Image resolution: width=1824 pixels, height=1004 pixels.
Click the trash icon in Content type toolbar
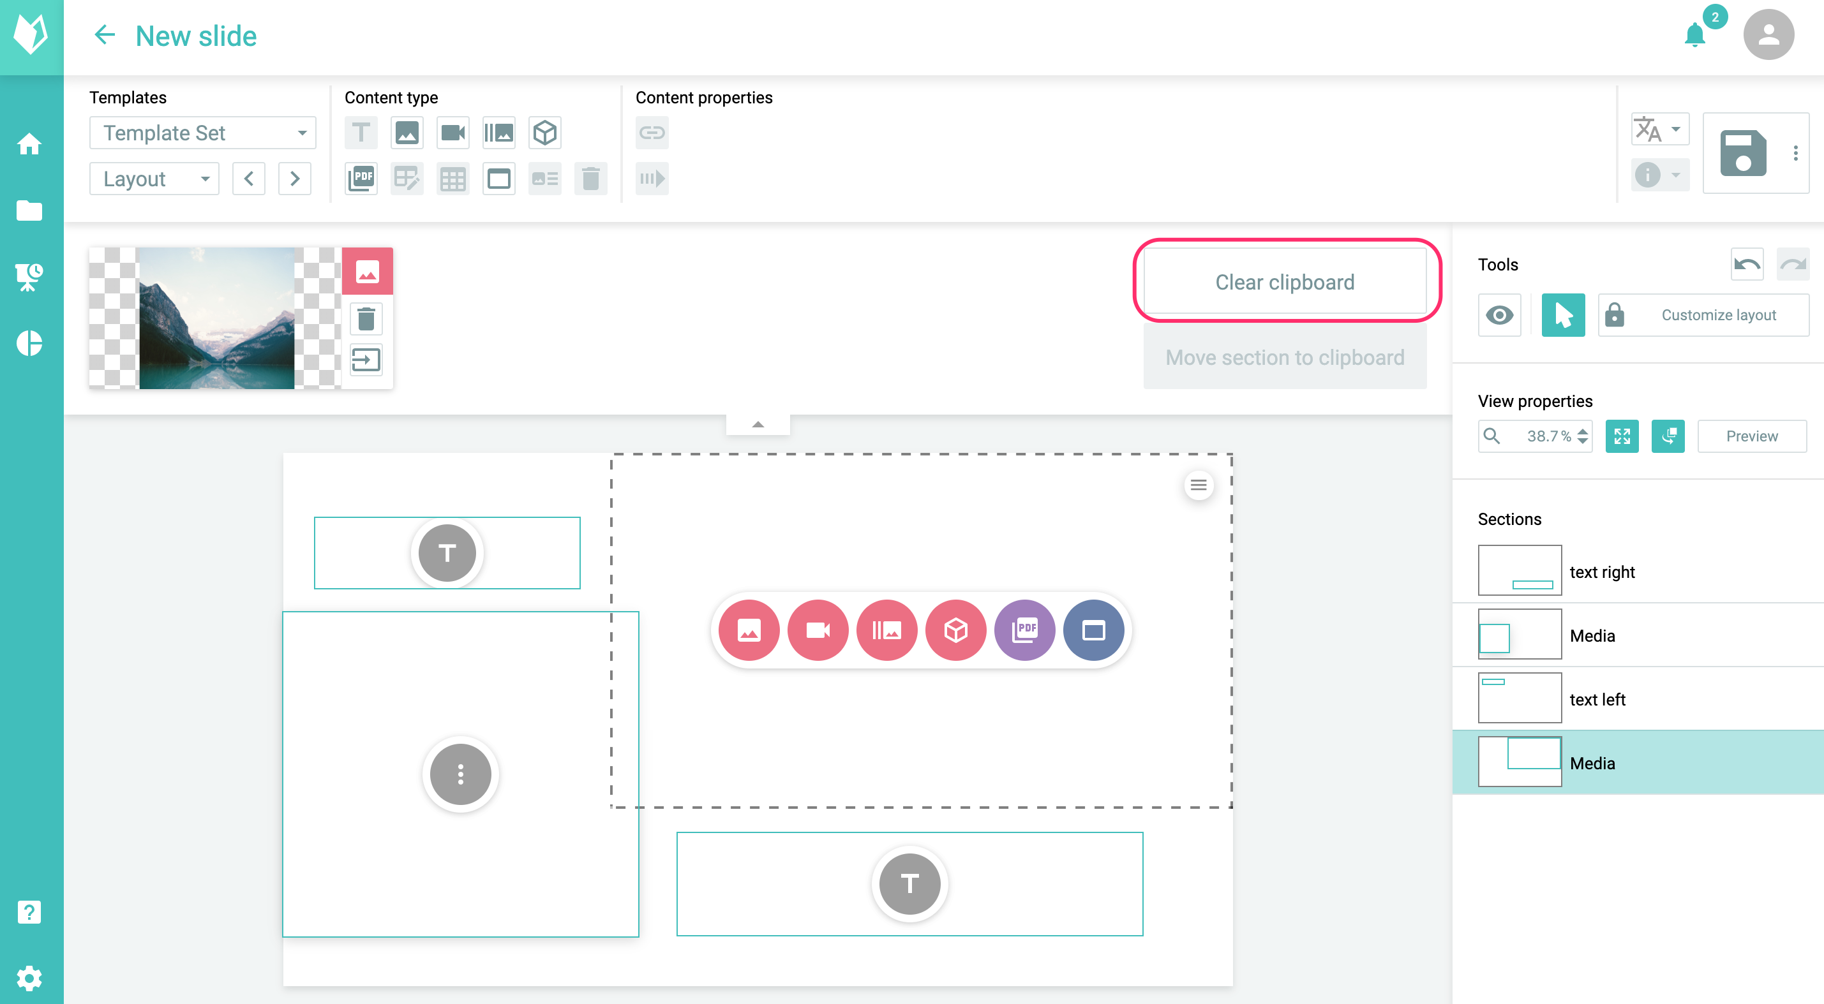[591, 179]
